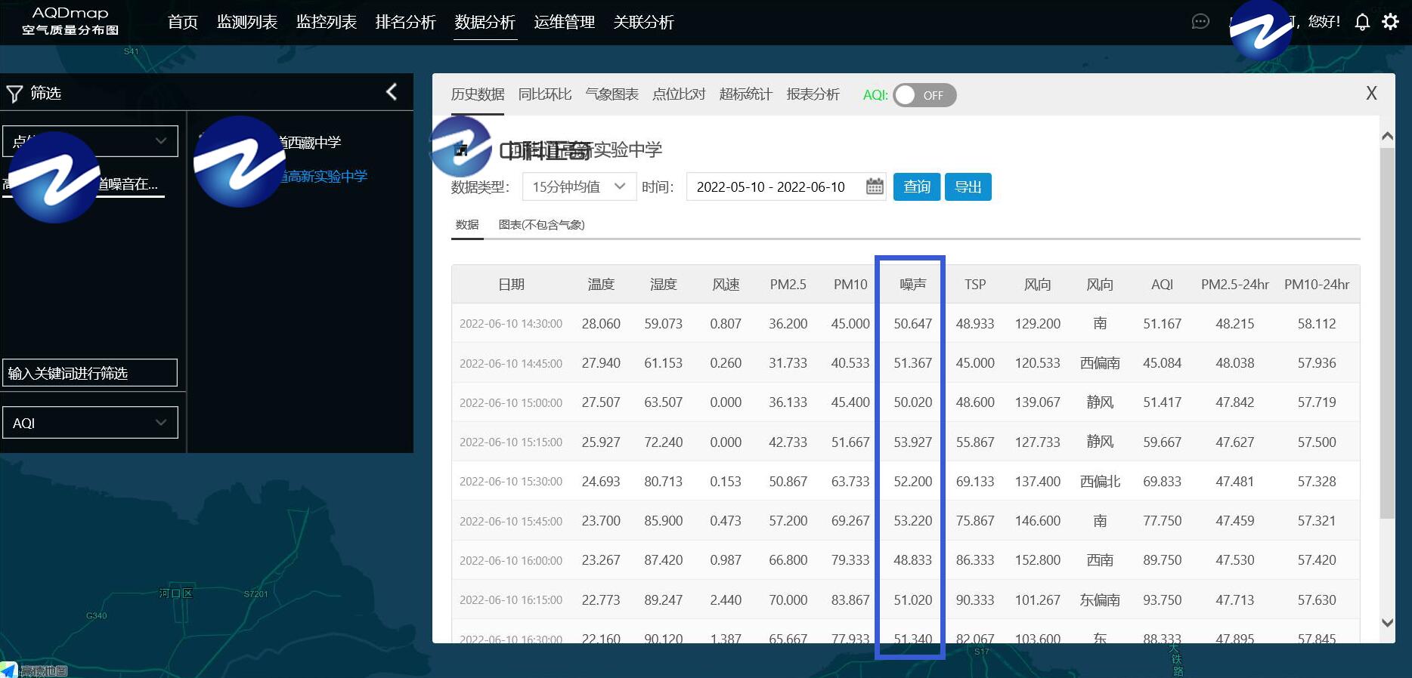Click the notification bell icon
The width and height of the screenshot is (1412, 678).
click(x=1362, y=22)
